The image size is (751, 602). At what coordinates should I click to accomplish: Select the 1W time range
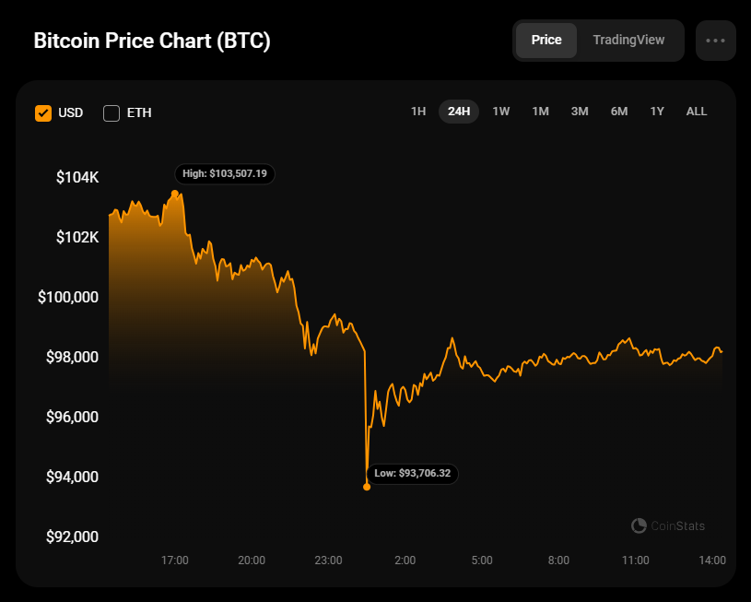pos(501,112)
